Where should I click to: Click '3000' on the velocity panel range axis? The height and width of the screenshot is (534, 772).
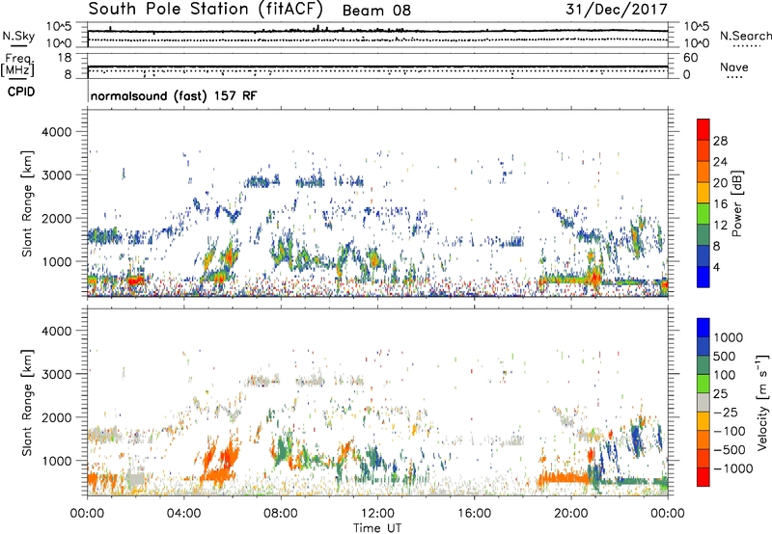[56, 374]
